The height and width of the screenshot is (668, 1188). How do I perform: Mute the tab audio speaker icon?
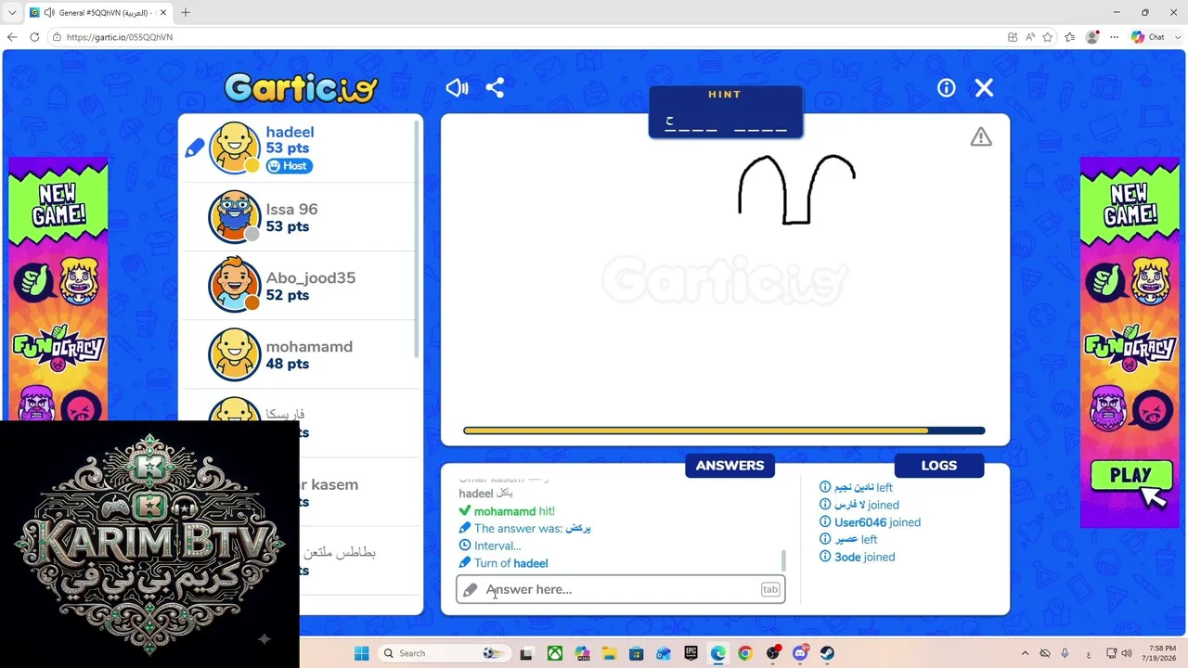[x=48, y=13]
